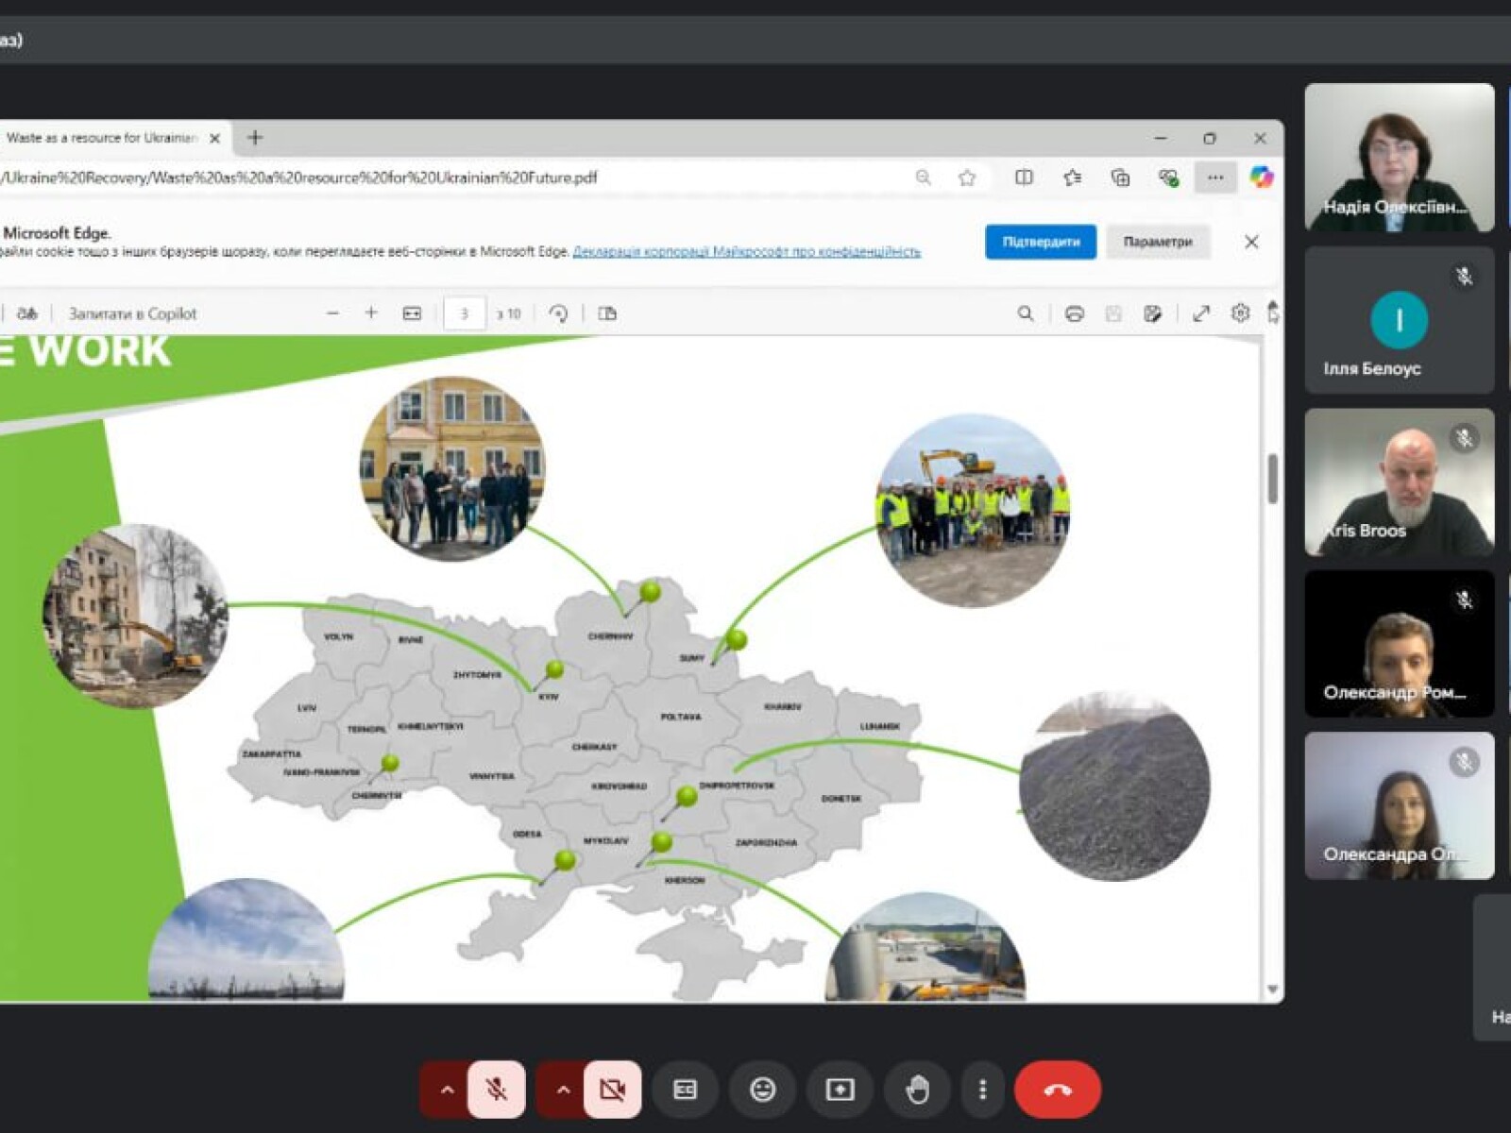Select the 'Waste as a resource for Ukrainian' tab
This screenshot has width=1511, height=1133.
[104, 138]
